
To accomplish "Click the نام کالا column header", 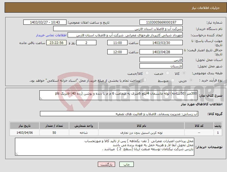I will (141, 126).
